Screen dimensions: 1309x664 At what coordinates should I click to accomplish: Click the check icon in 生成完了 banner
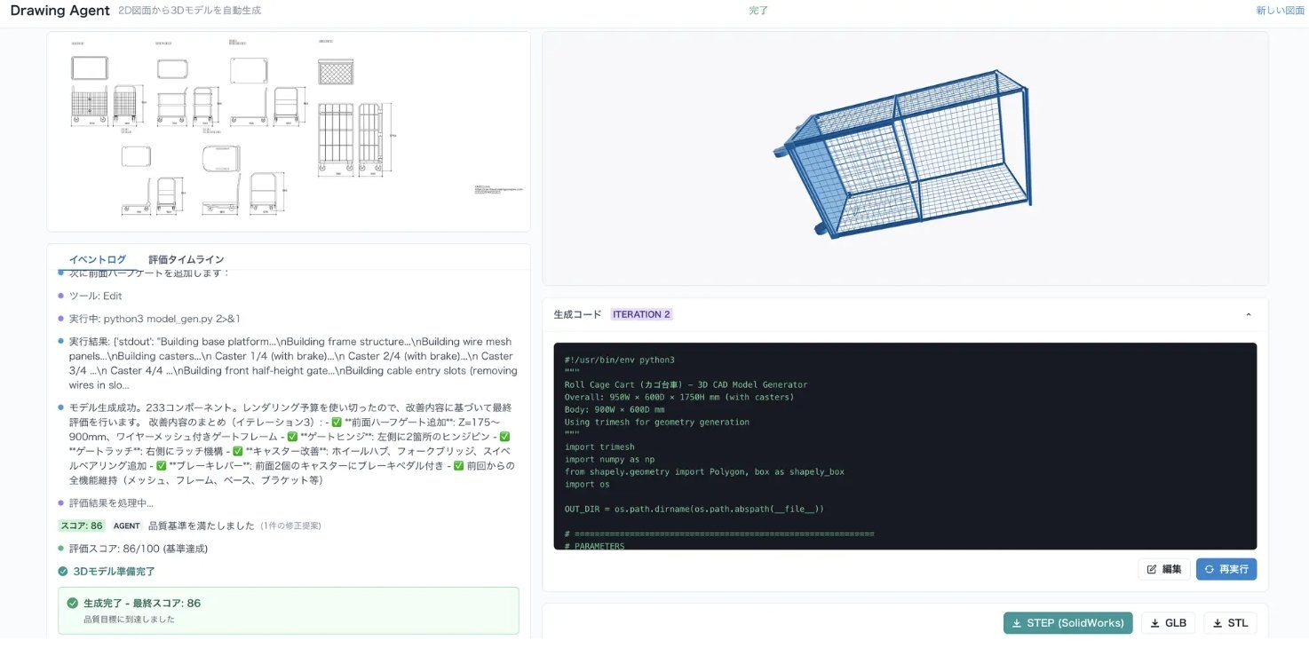click(x=73, y=603)
